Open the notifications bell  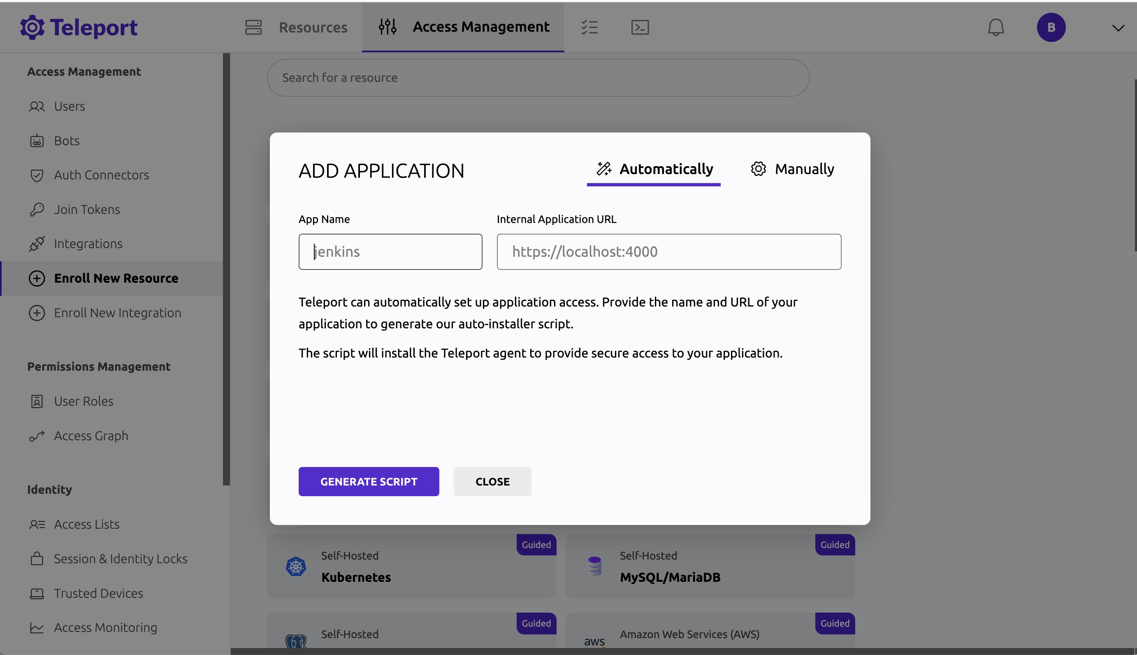pos(996,28)
